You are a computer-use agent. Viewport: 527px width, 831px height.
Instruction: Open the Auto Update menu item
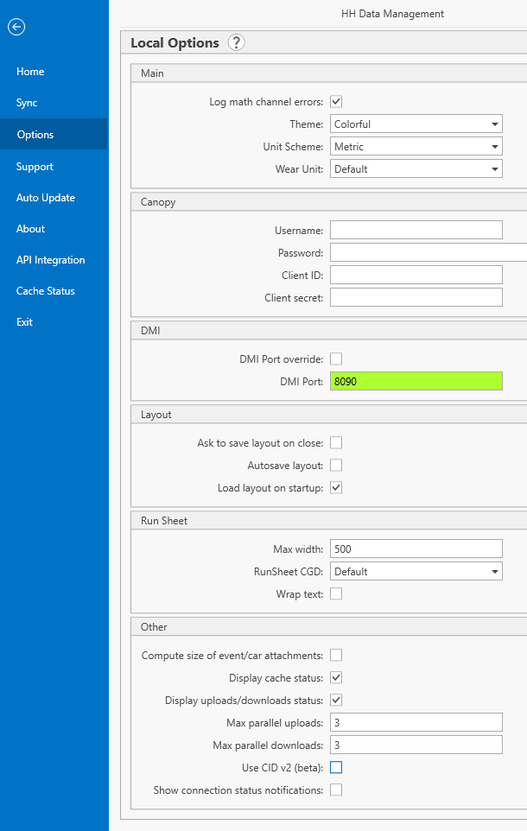tap(45, 198)
